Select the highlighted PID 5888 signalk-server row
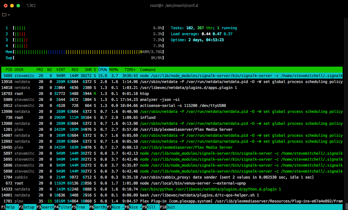The width and height of the screenshot is (348, 210). coord(172,76)
